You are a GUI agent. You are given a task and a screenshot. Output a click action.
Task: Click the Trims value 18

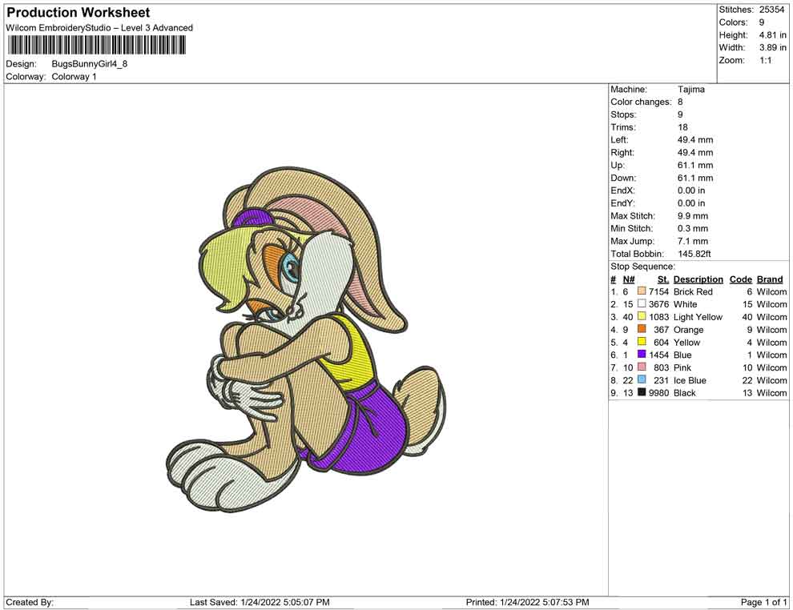[x=682, y=127]
